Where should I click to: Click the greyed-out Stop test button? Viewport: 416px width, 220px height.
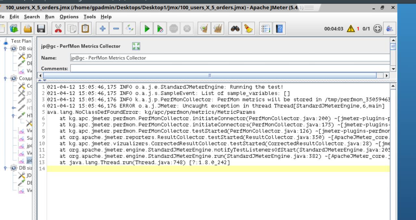tap(174, 29)
